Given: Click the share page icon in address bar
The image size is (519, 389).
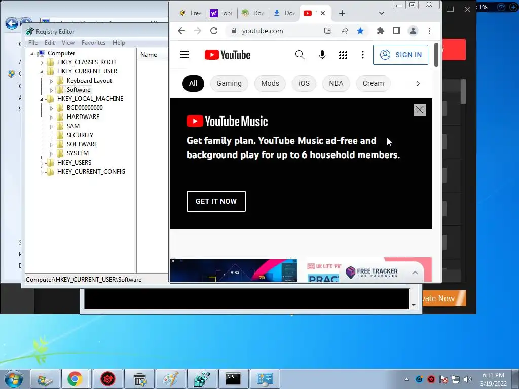Looking at the screenshot, I should click(x=344, y=31).
